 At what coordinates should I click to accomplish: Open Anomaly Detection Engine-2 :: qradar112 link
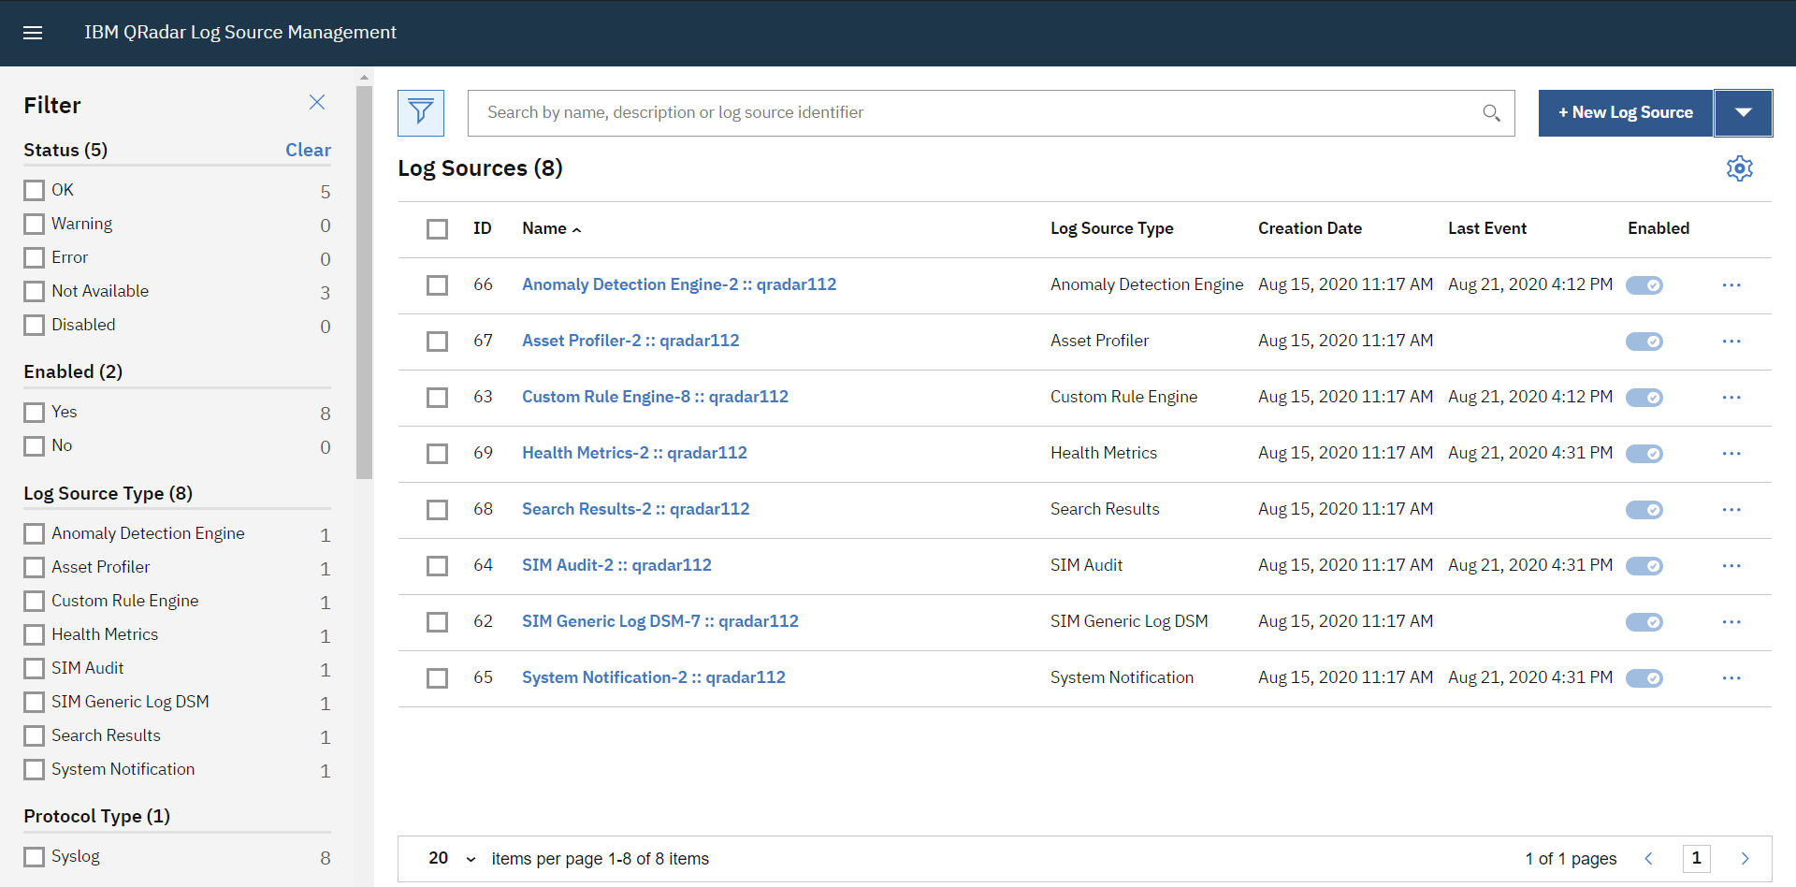pyautogui.click(x=679, y=284)
